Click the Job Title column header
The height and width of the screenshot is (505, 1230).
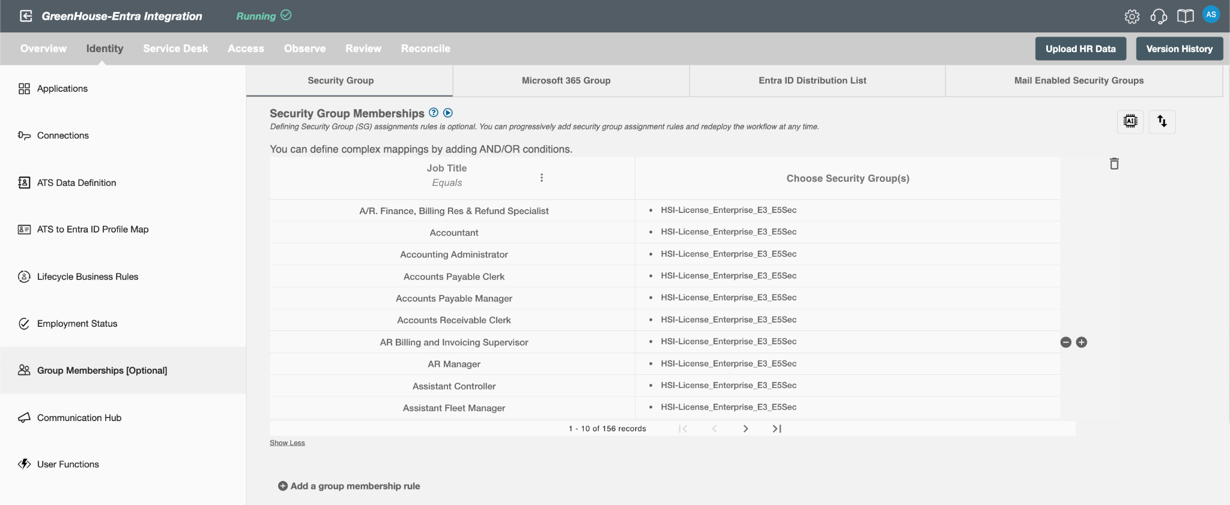(x=447, y=169)
